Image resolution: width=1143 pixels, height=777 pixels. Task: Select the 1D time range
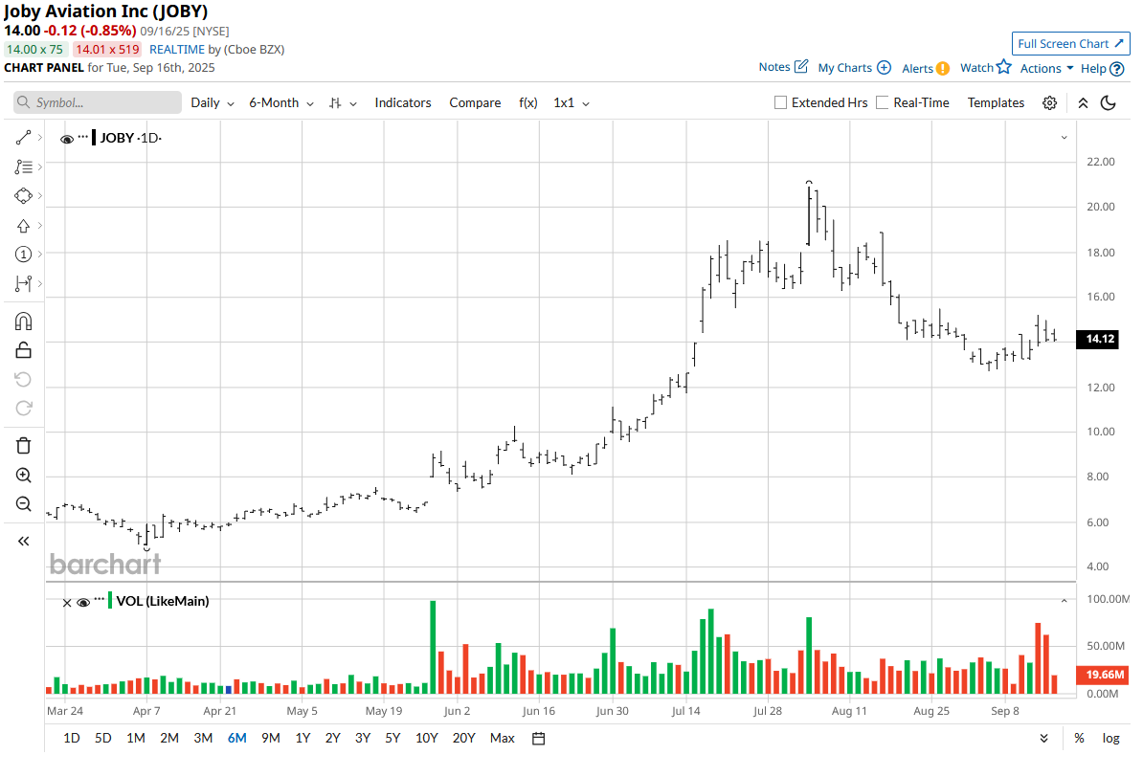coord(72,739)
